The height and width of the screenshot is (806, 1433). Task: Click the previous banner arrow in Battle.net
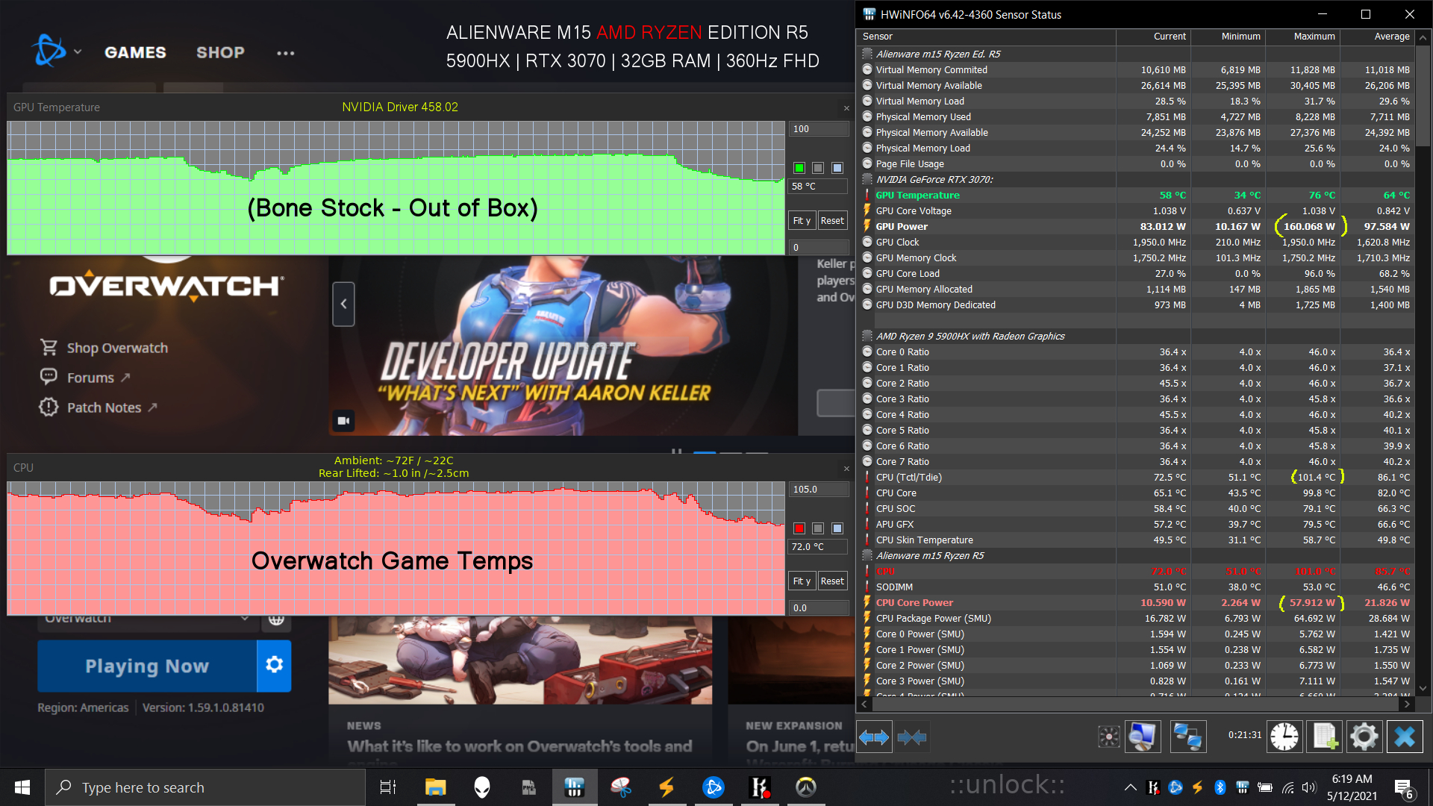point(343,304)
